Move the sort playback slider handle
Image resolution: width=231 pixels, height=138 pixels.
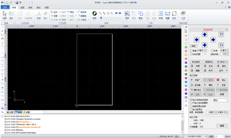tap(101, 18)
